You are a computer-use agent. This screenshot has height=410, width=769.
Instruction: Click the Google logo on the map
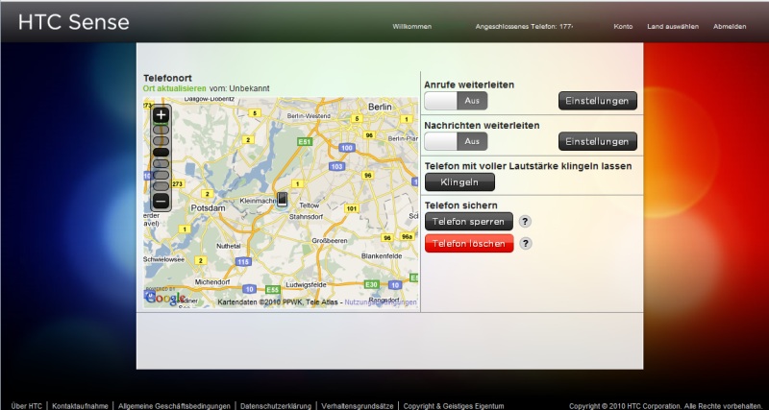pyautogui.click(x=164, y=299)
